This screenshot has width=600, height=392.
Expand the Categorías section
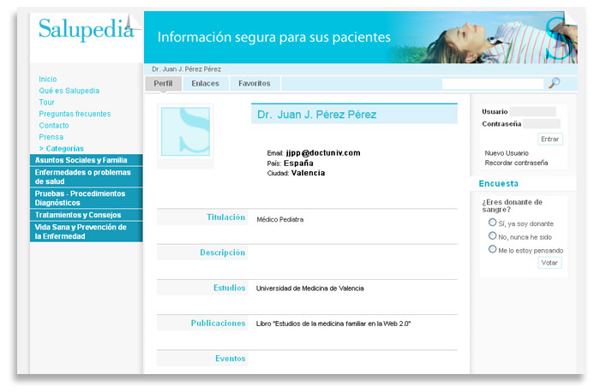(x=61, y=148)
